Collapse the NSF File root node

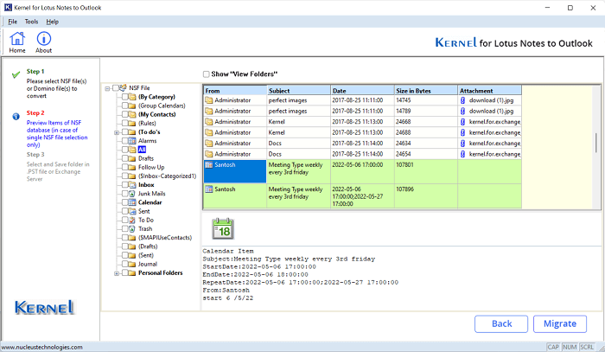[x=107, y=88]
